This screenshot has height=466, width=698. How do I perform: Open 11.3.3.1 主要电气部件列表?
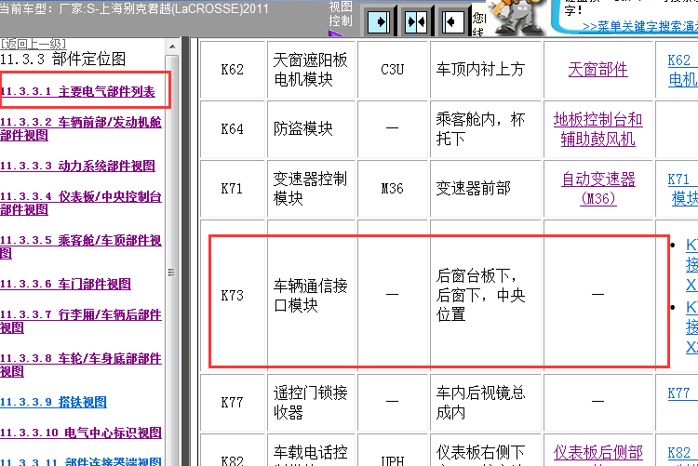(x=77, y=91)
